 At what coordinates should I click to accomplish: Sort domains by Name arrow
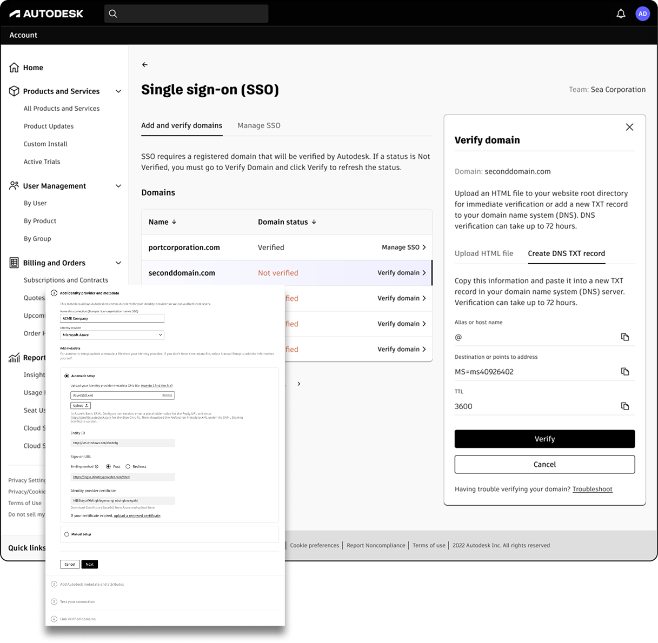pos(174,222)
